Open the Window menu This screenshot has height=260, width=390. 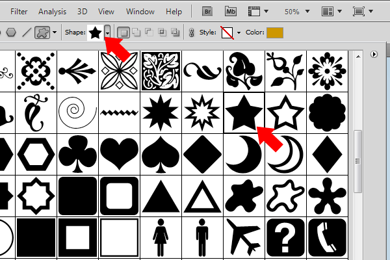tap(140, 12)
